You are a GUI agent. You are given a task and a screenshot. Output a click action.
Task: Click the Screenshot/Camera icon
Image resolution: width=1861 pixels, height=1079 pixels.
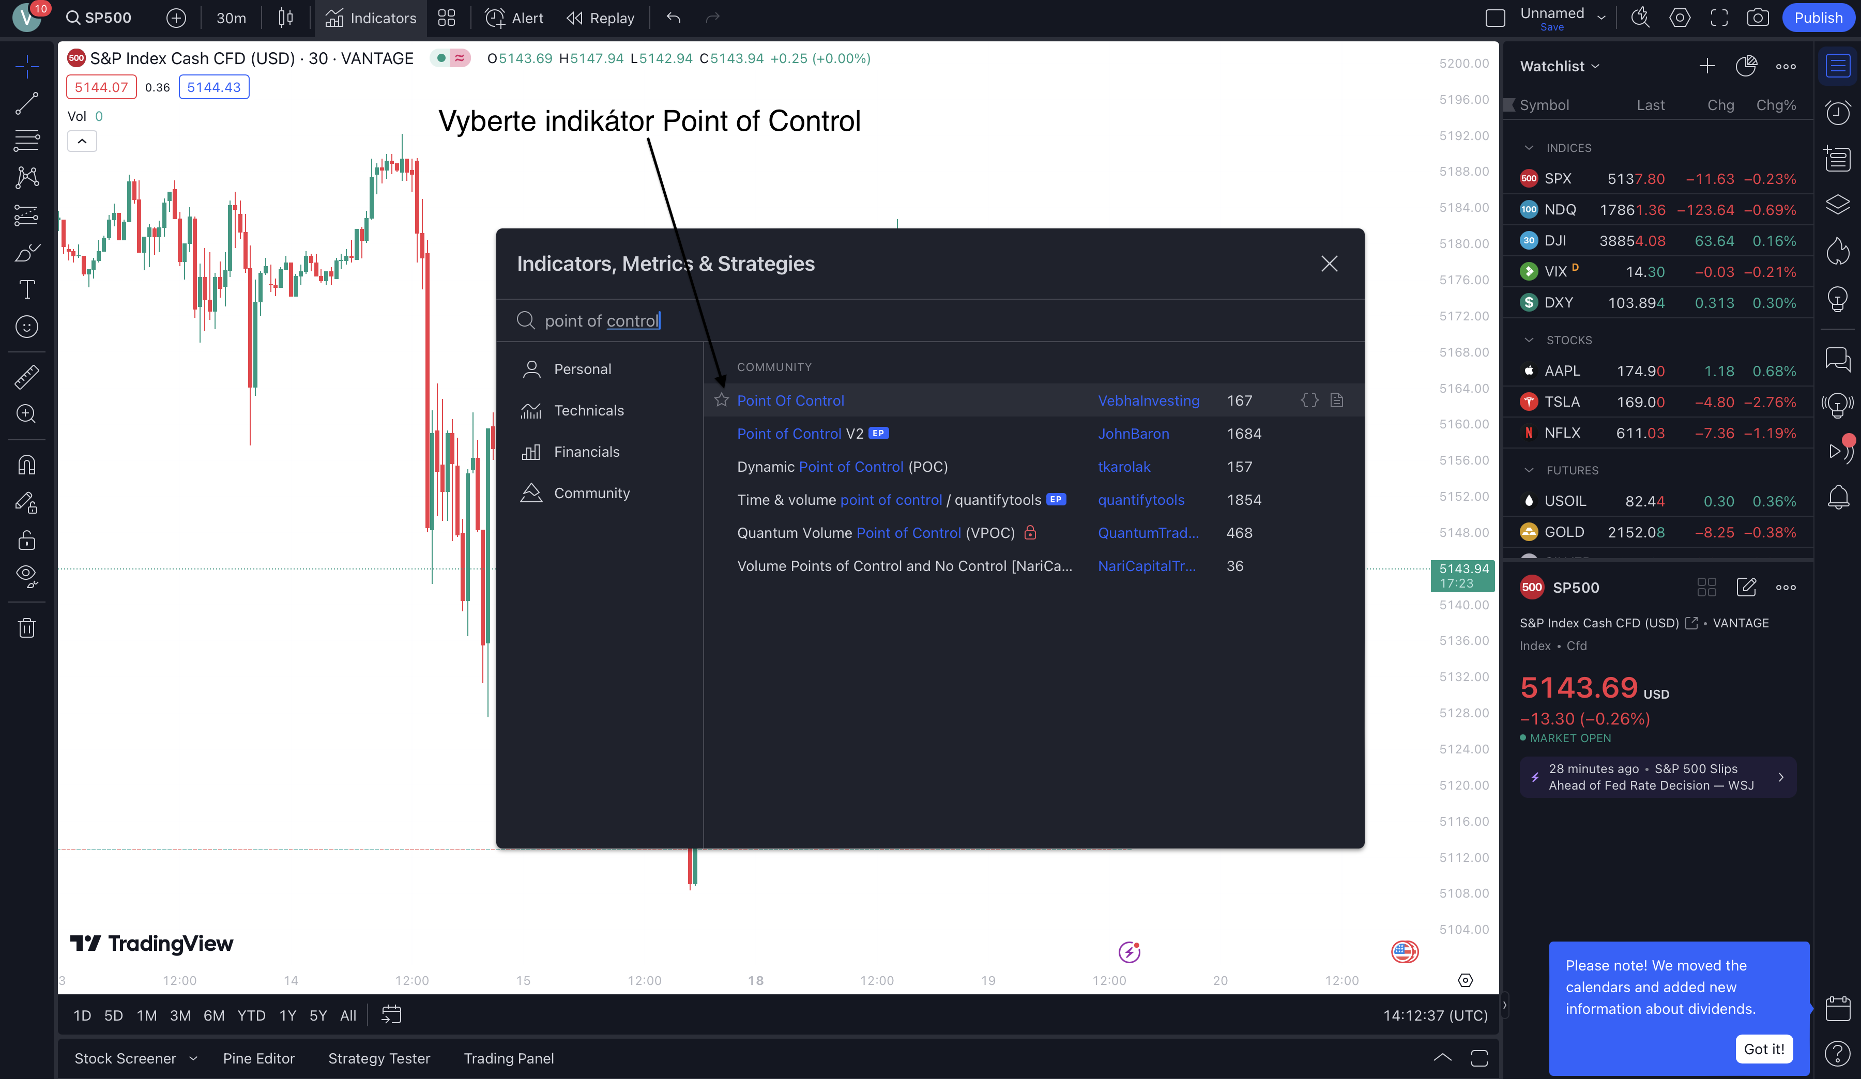1760,18
